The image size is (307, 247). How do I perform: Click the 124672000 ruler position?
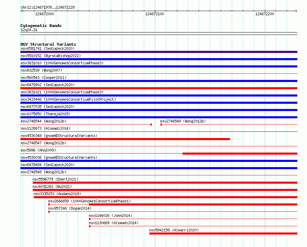coord(44,14)
